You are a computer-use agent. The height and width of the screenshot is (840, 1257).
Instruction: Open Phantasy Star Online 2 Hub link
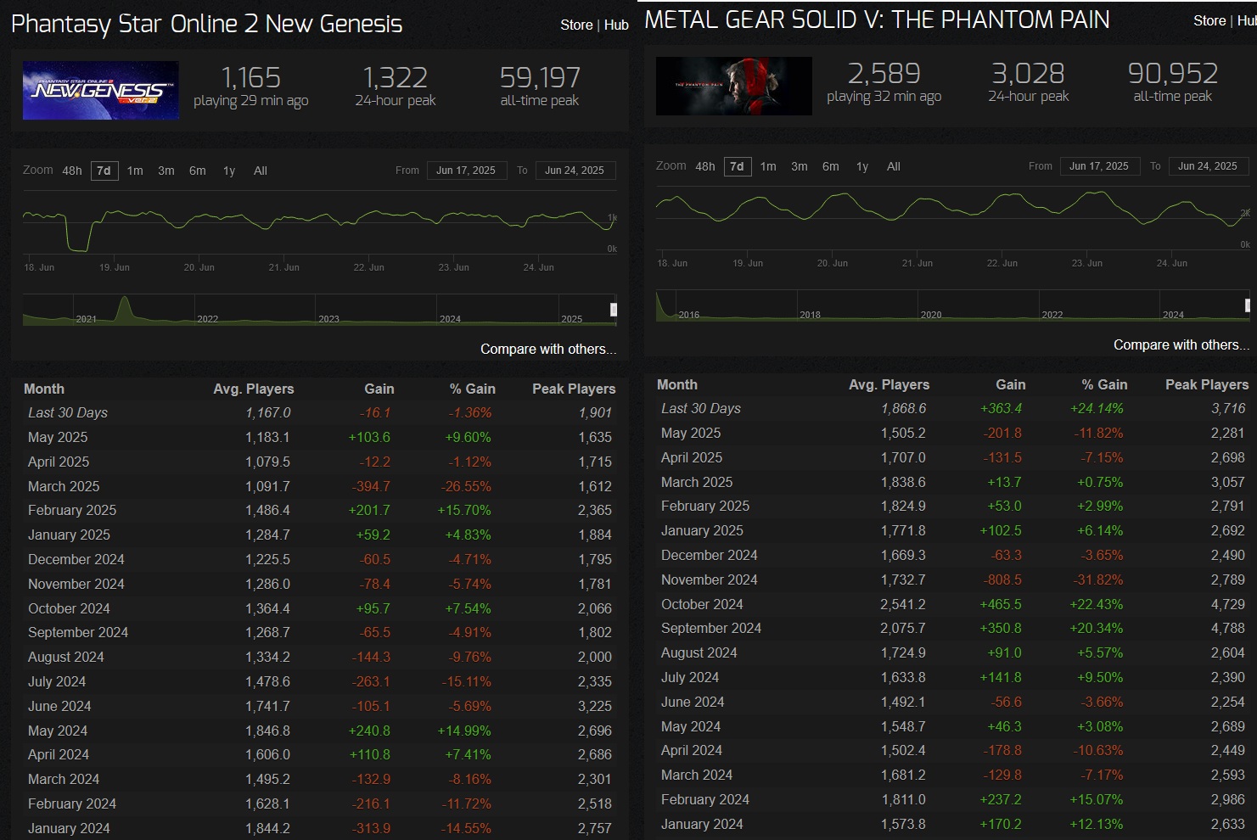tap(616, 25)
